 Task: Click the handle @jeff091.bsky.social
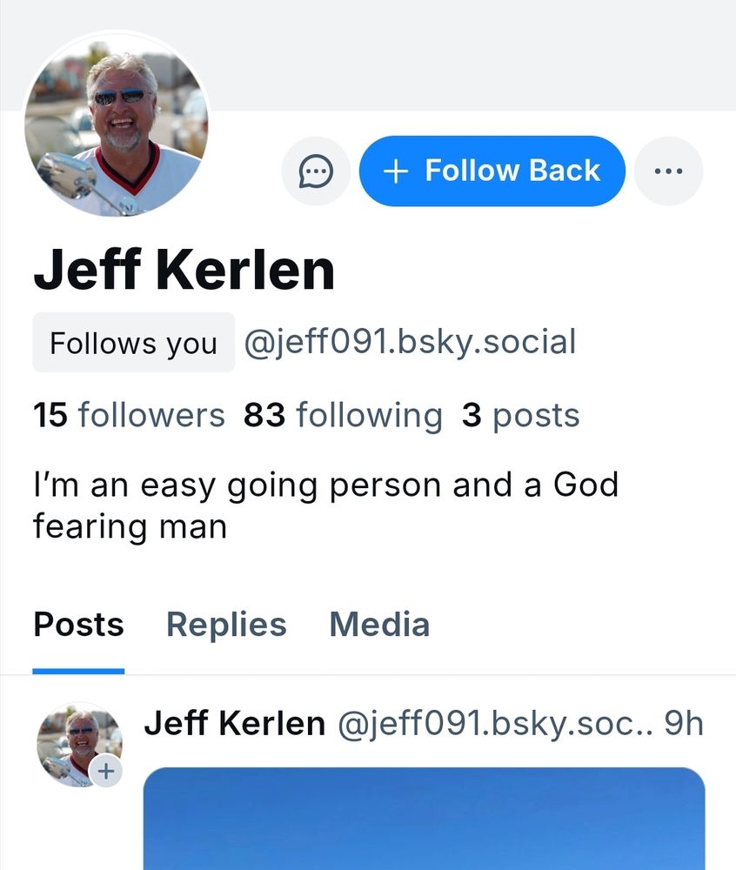click(408, 342)
